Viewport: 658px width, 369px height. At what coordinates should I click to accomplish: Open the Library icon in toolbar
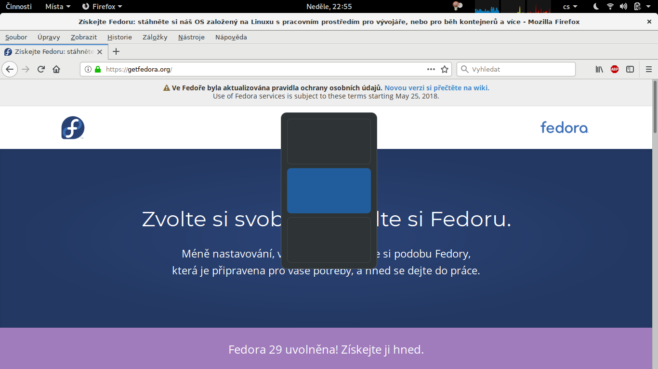[599, 69]
